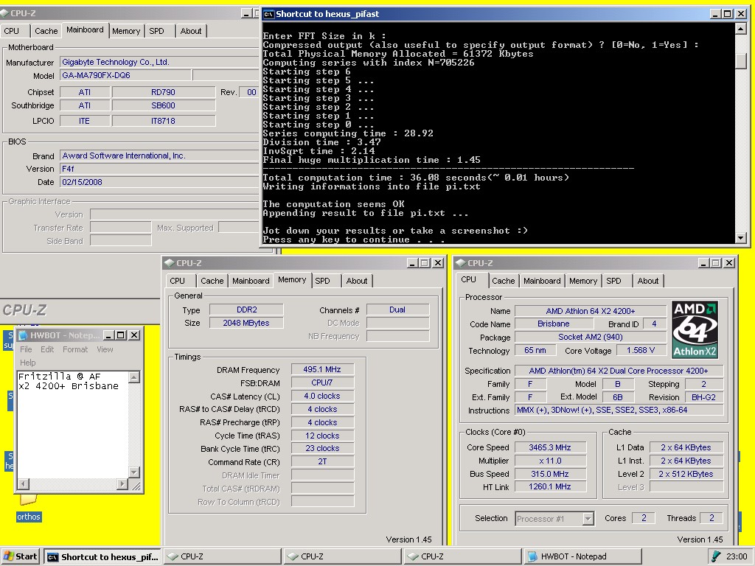Click the mainboard Model field GA-MA790FX-DQ6
The width and height of the screenshot is (755, 566).
point(125,75)
